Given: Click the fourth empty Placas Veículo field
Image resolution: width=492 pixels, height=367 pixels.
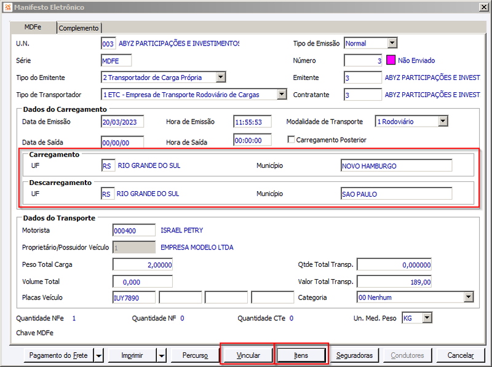Looking at the screenshot, I should click(272, 298).
